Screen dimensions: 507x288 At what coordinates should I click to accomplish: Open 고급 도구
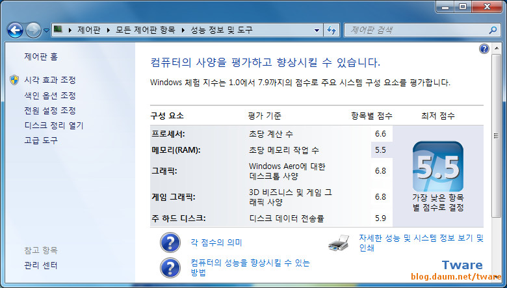[41, 140]
